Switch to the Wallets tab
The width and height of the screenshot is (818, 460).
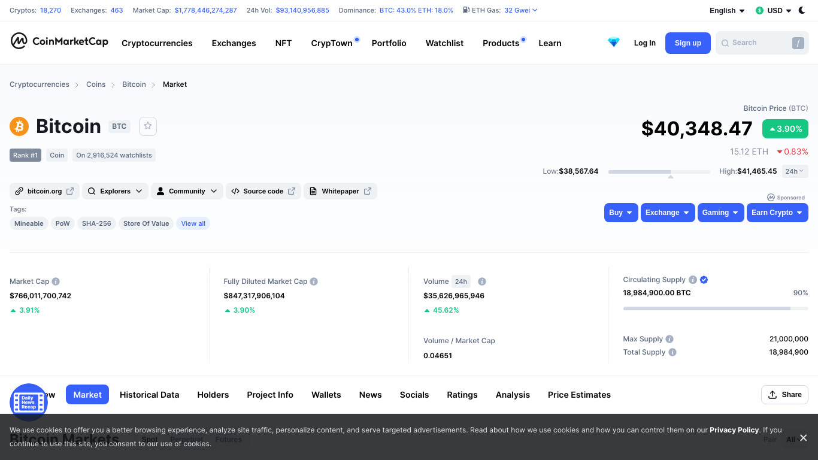pyautogui.click(x=326, y=395)
